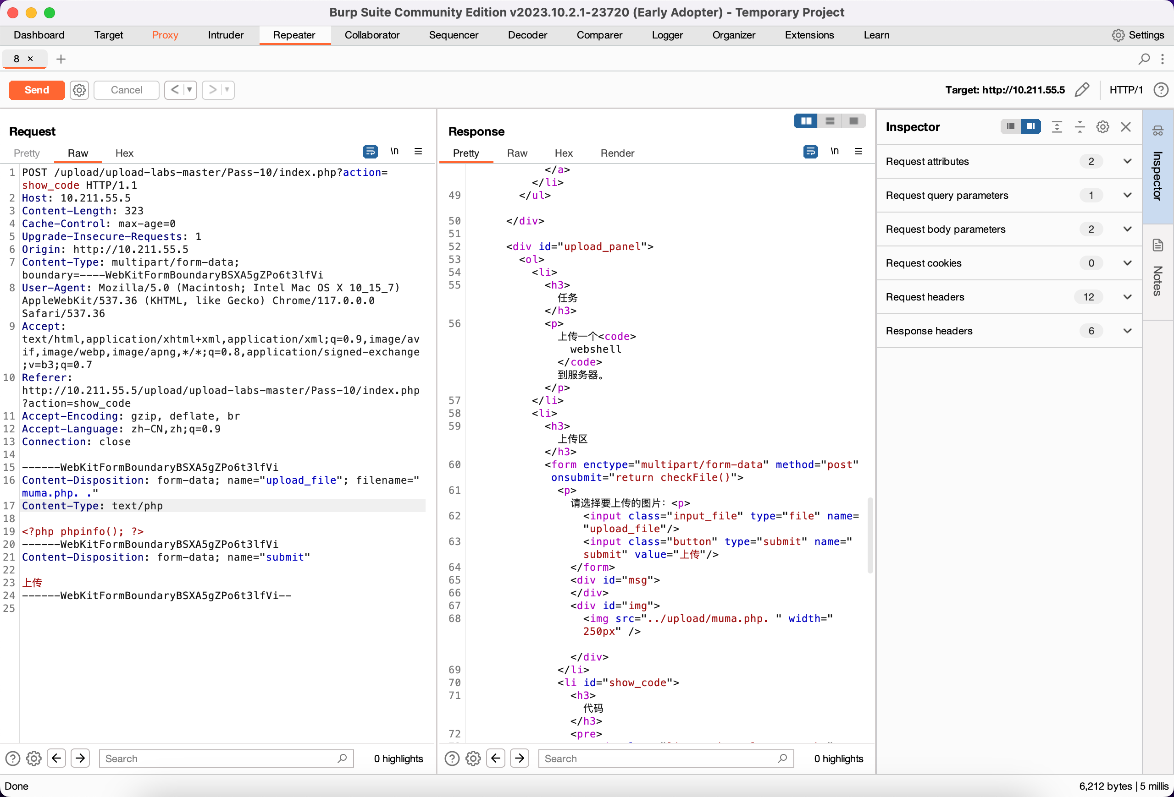Select top-bottom request/response layout

tap(830, 121)
